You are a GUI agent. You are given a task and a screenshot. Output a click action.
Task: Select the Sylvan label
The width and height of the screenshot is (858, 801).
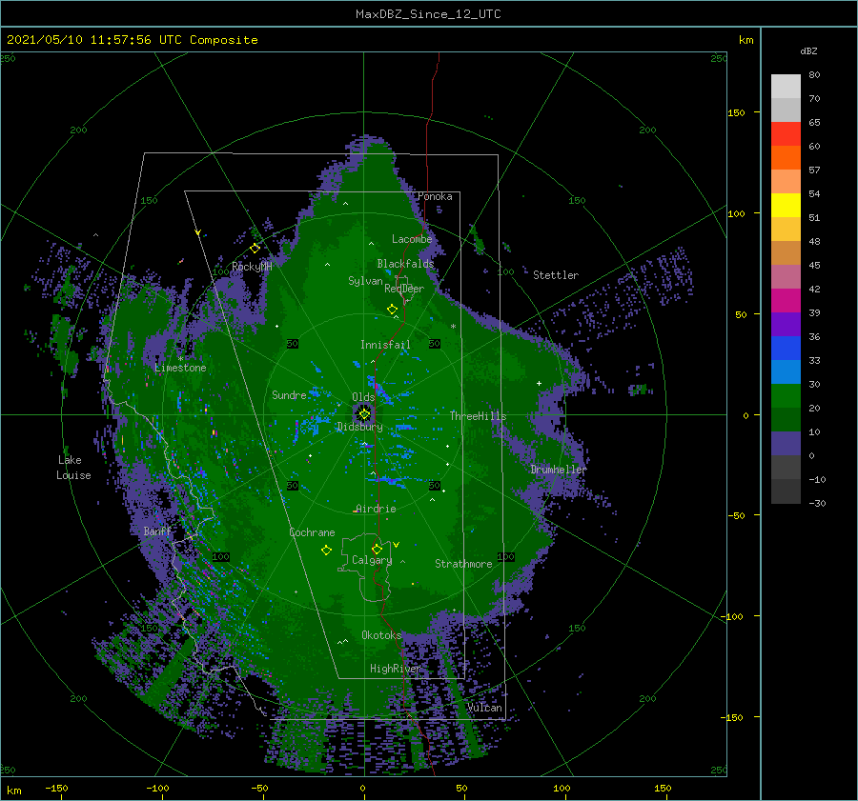pyautogui.click(x=365, y=281)
